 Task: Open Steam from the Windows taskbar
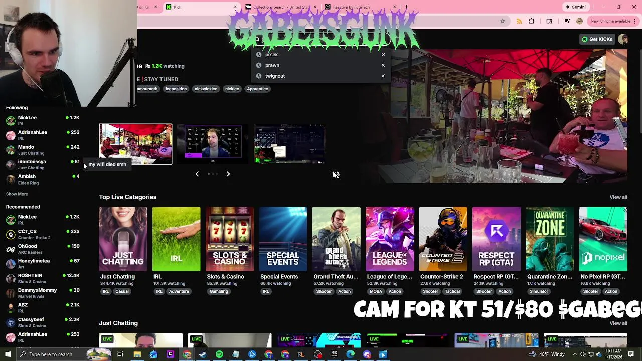pos(203,354)
